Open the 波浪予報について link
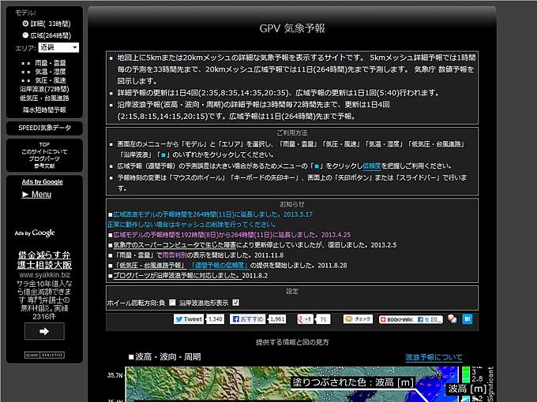This screenshot has width=537, height=402. click(434, 357)
